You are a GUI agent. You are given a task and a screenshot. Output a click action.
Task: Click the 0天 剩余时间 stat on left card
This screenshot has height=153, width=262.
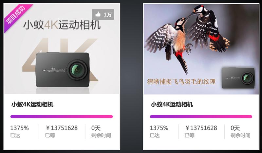tap(101, 131)
